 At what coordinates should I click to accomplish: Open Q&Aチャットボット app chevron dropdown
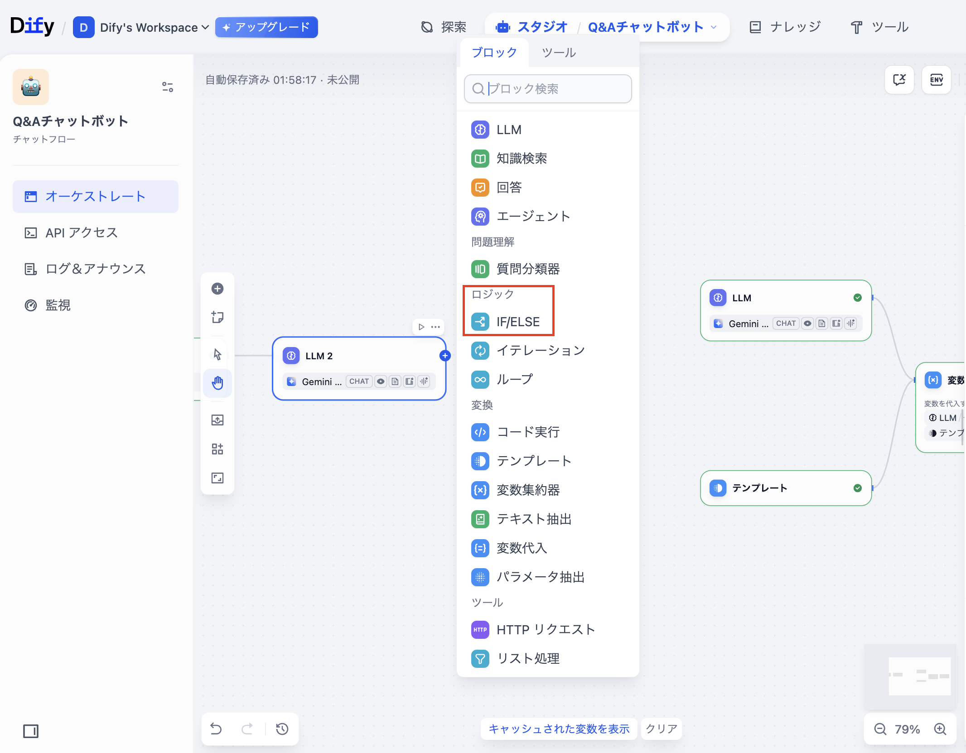[x=714, y=27]
